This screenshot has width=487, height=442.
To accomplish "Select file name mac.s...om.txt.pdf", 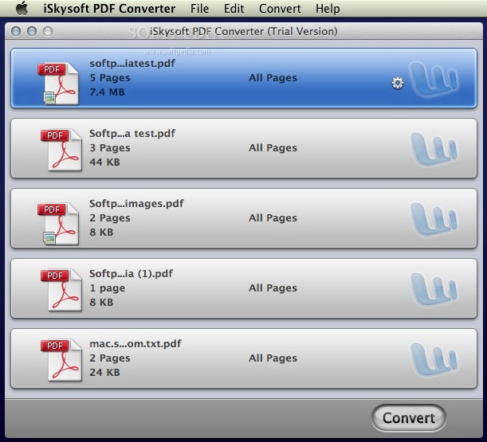I will [135, 344].
